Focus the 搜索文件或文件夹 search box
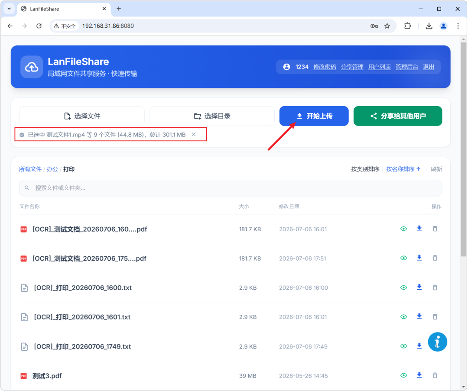Screen dimensions: 468x391 point(231,188)
